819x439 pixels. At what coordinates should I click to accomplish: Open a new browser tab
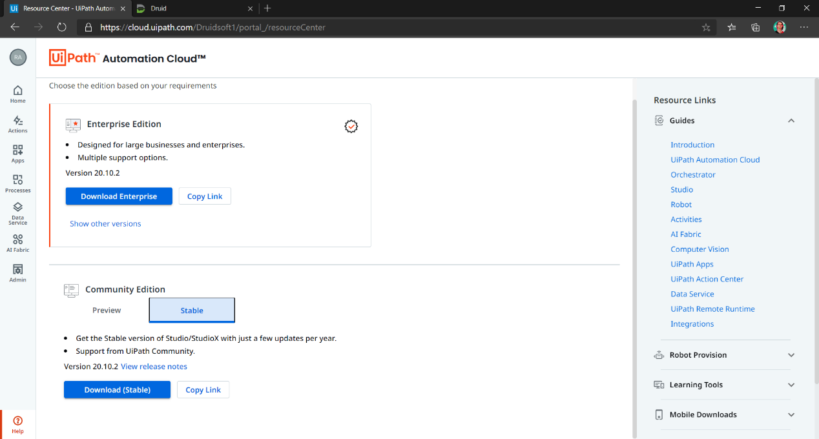[267, 8]
